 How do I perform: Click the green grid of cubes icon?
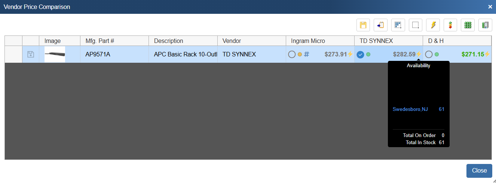468,25
